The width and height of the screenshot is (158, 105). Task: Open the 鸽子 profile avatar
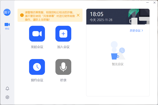[x=7, y=12]
